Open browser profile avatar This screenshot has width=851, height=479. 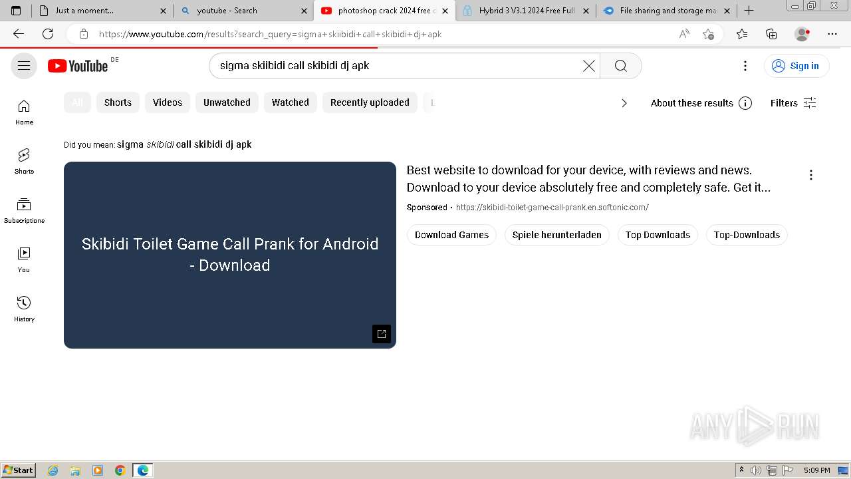(802, 34)
